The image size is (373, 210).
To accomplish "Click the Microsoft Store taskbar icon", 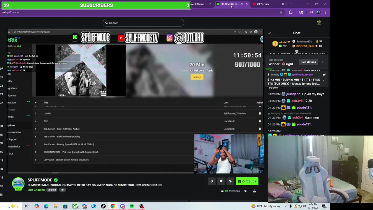I will tap(65, 206).
